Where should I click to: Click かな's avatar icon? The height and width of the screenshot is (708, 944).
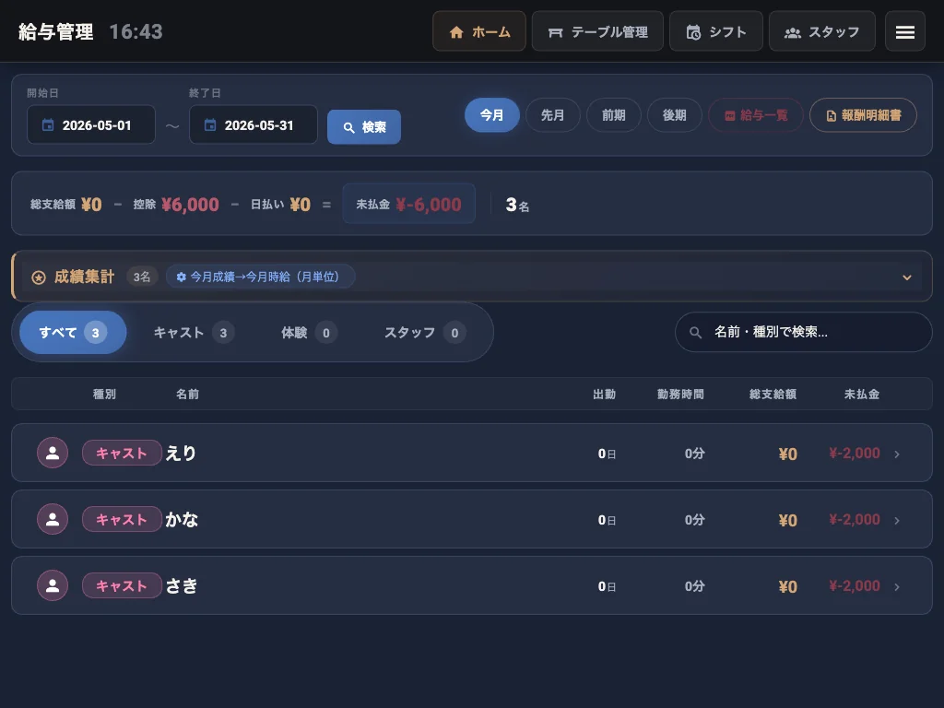click(53, 519)
